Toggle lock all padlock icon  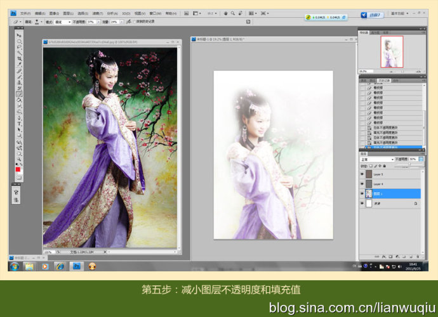coord(385,165)
